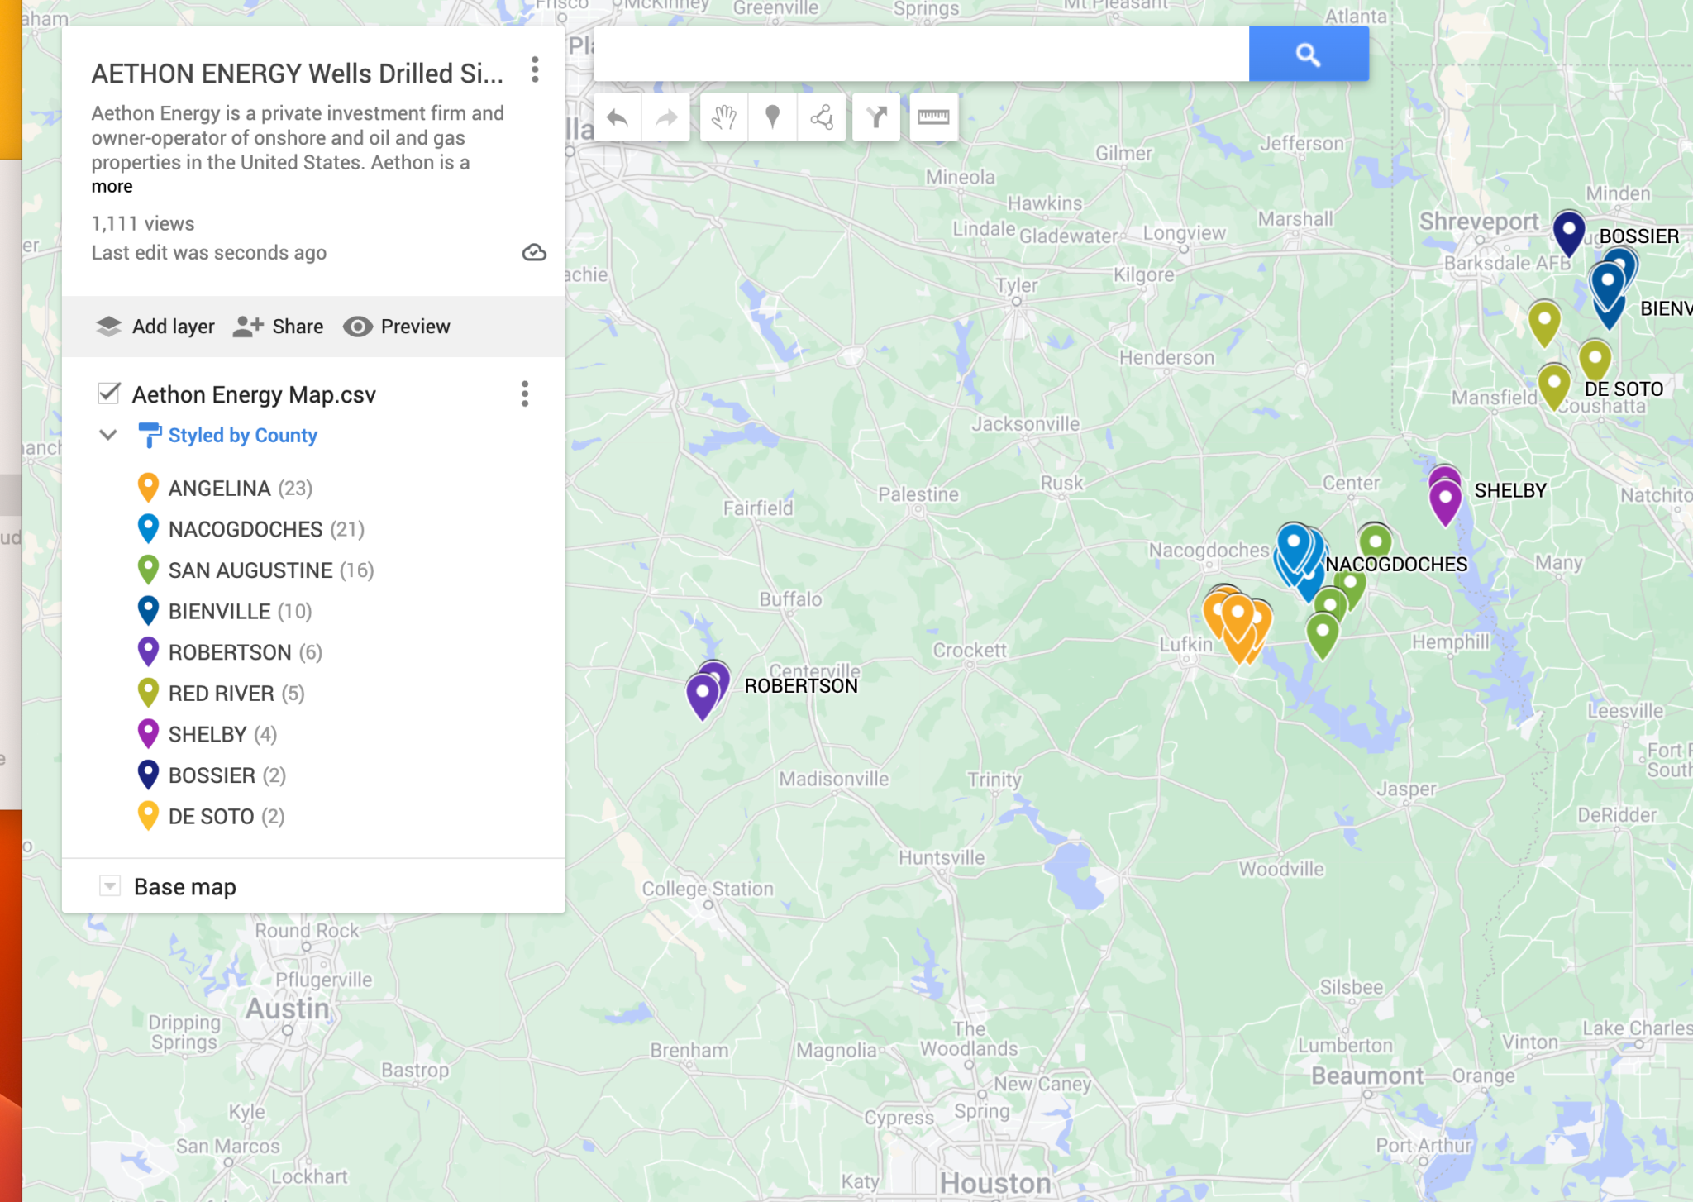The height and width of the screenshot is (1202, 1693).
Task: Select the Measure distances ruler tool
Action: click(933, 117)
